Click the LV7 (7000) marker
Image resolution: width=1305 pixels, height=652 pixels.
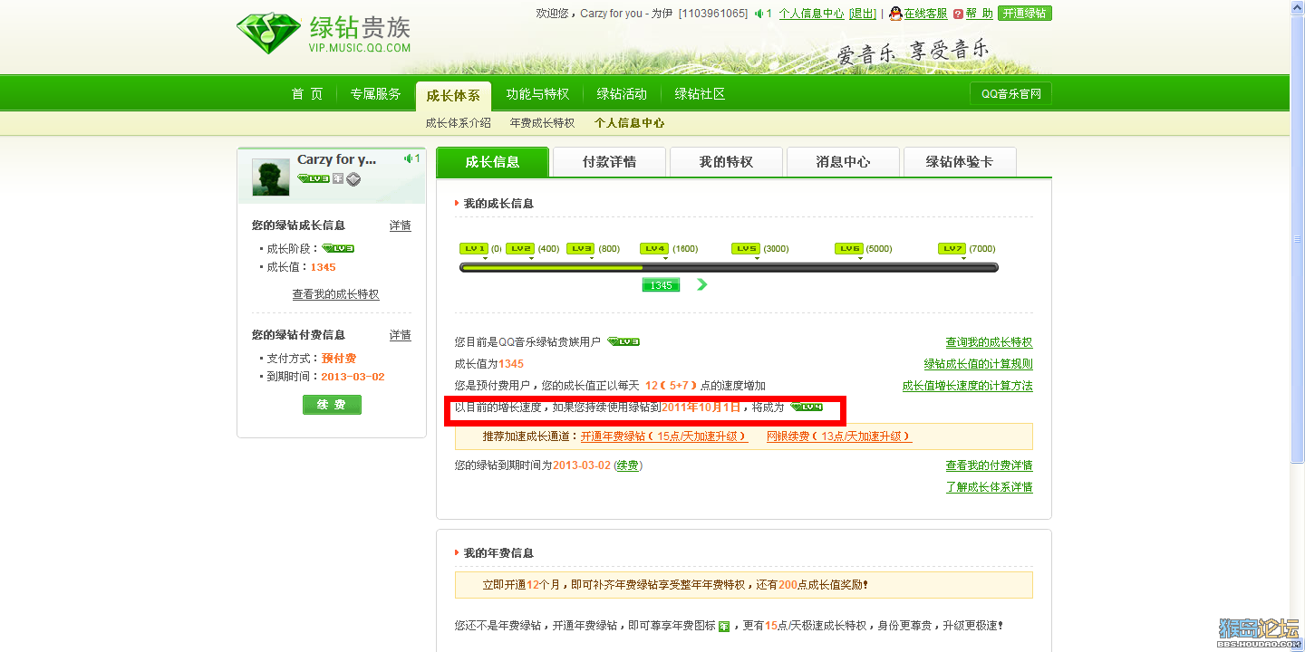952,248
